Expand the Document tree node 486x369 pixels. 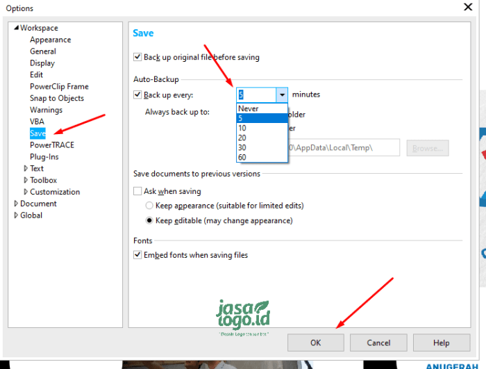pyautogui.click(x=16, y=204)
